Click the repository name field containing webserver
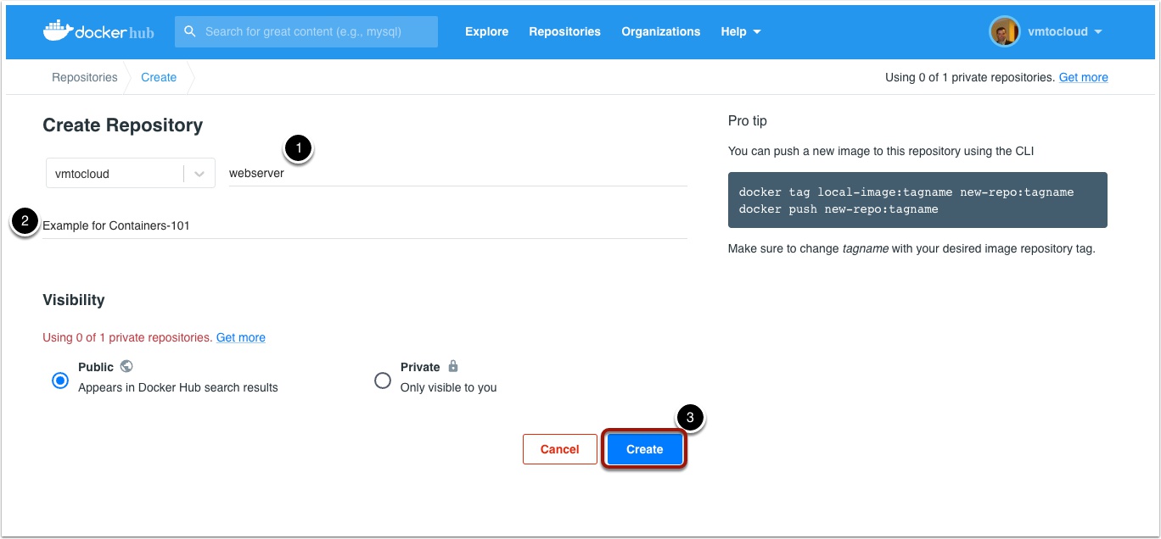Screen dimensions: 1161x539 (x=458, y=174)
